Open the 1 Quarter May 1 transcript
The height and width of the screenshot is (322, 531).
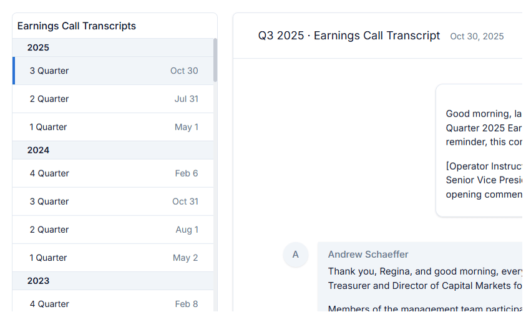(x=112, y=127)
